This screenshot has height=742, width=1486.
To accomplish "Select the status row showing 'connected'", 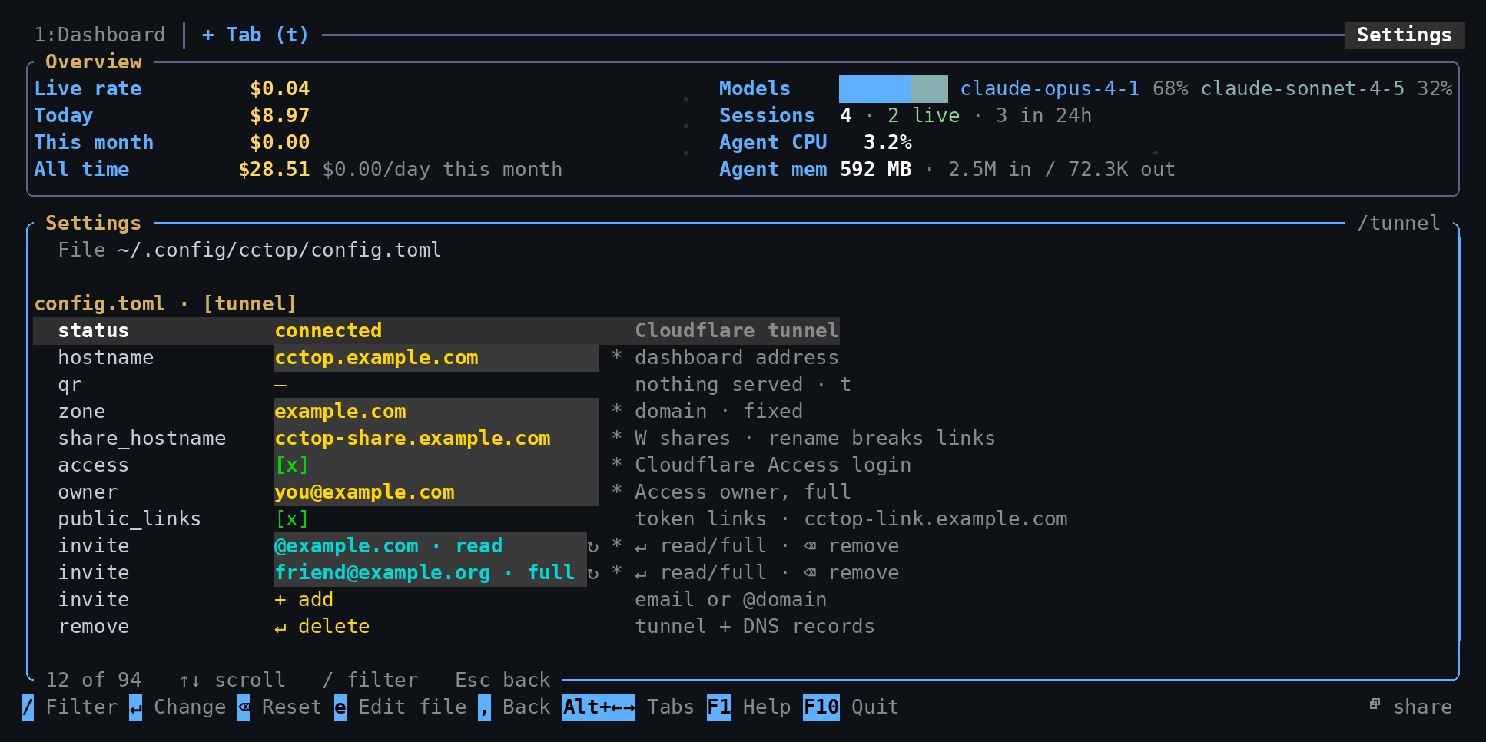I will (436, 331).
